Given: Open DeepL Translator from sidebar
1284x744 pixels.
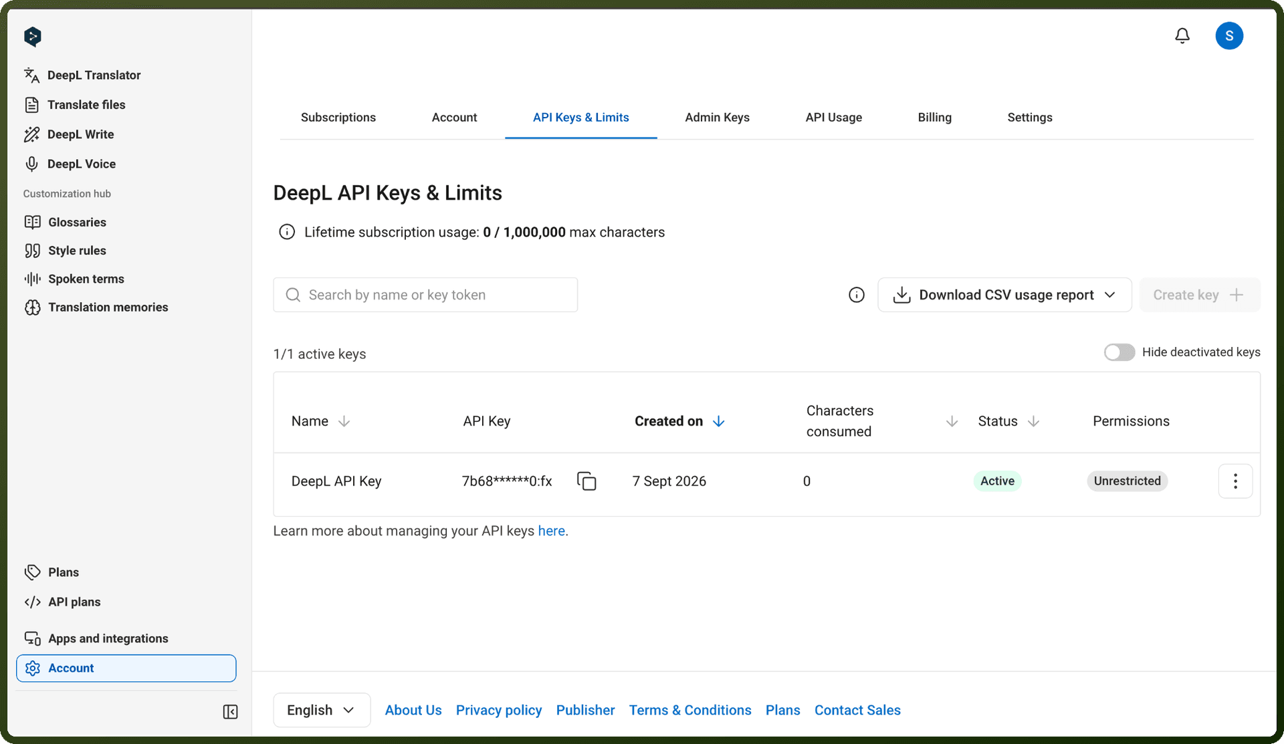Looking at the screenshot, I should pyautogui.click(x=82, y=75).
